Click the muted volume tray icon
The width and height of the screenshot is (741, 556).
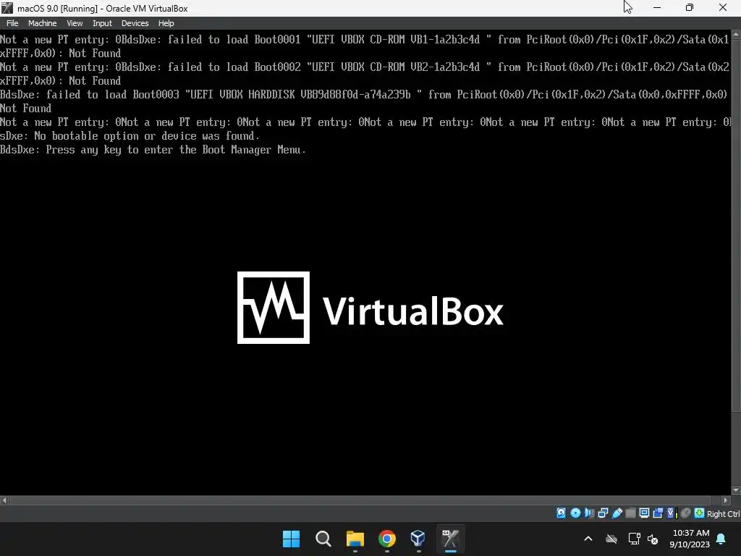(x=653, y=539)
